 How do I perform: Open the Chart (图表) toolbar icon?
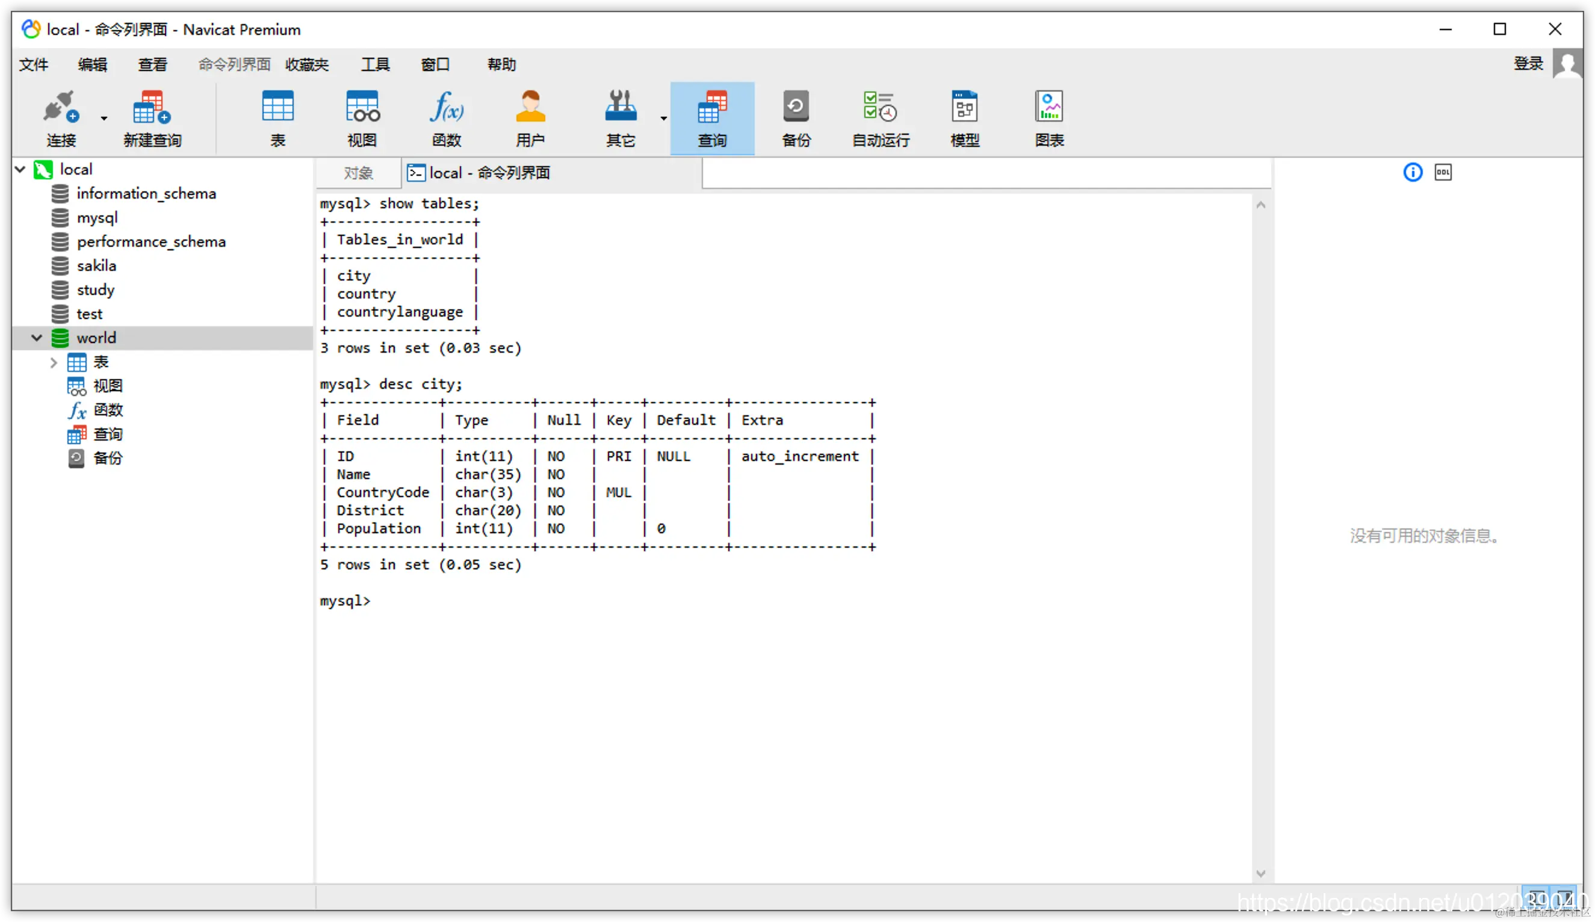click(x=1048, y=119)
